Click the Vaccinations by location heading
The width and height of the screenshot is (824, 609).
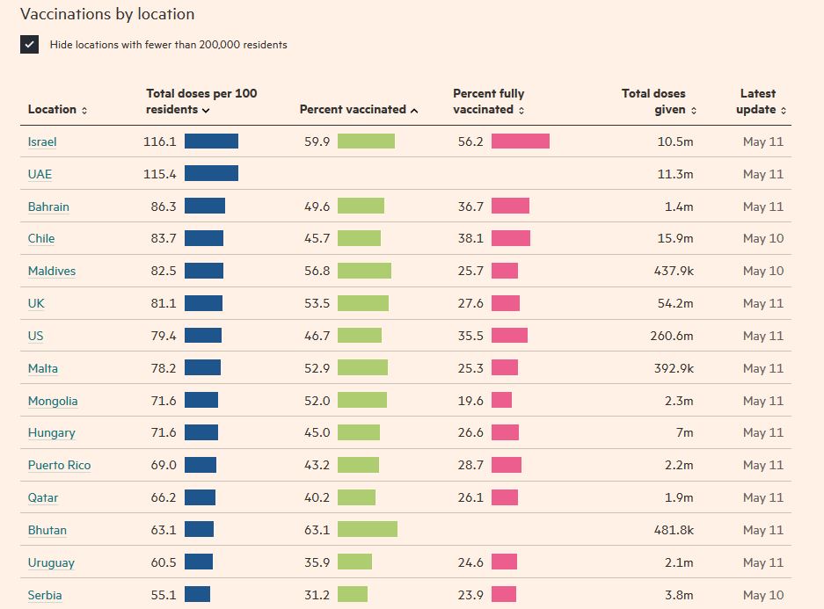107,14
